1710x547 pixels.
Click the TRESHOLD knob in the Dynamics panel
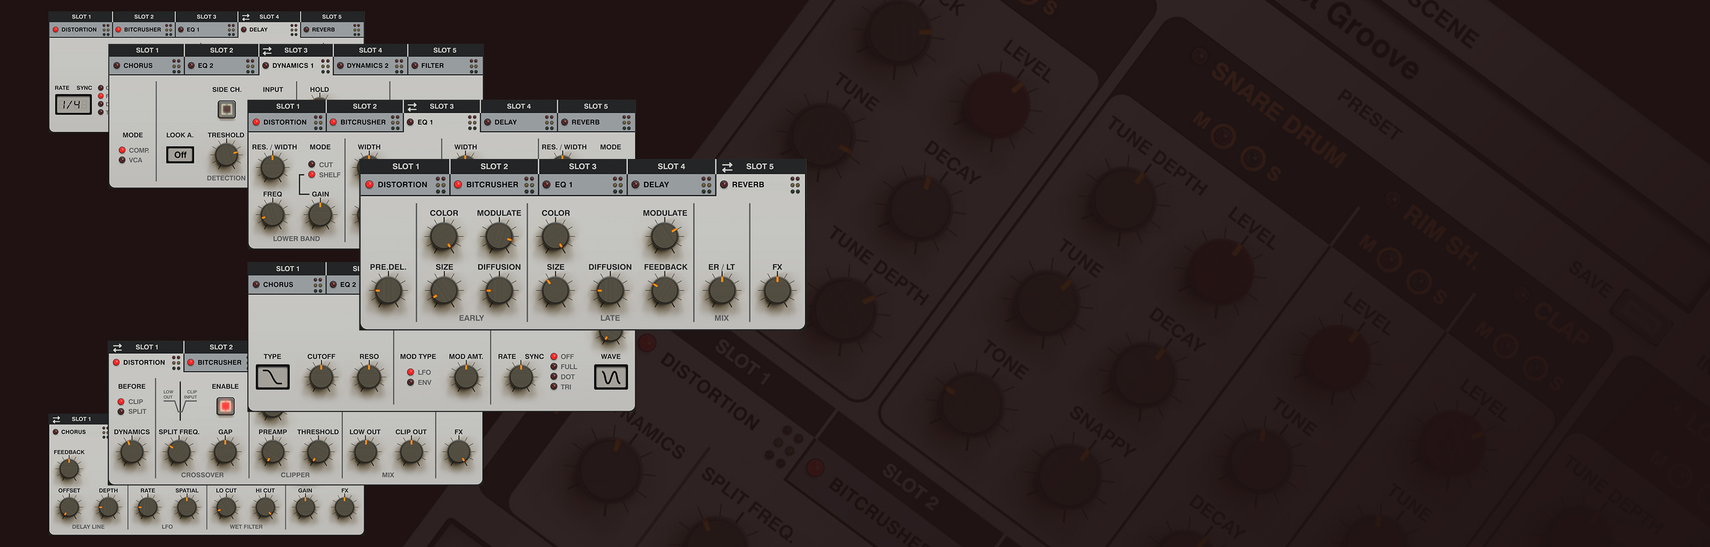click(226, 156)
